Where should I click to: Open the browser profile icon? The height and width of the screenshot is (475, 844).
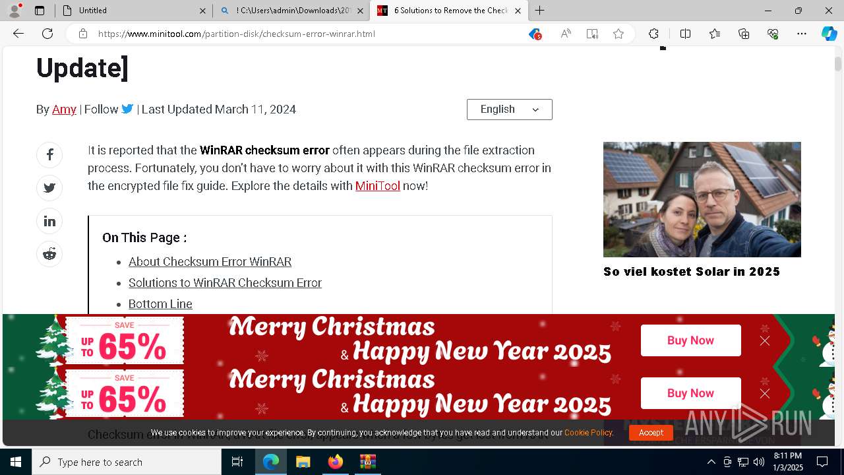[15, 10]
